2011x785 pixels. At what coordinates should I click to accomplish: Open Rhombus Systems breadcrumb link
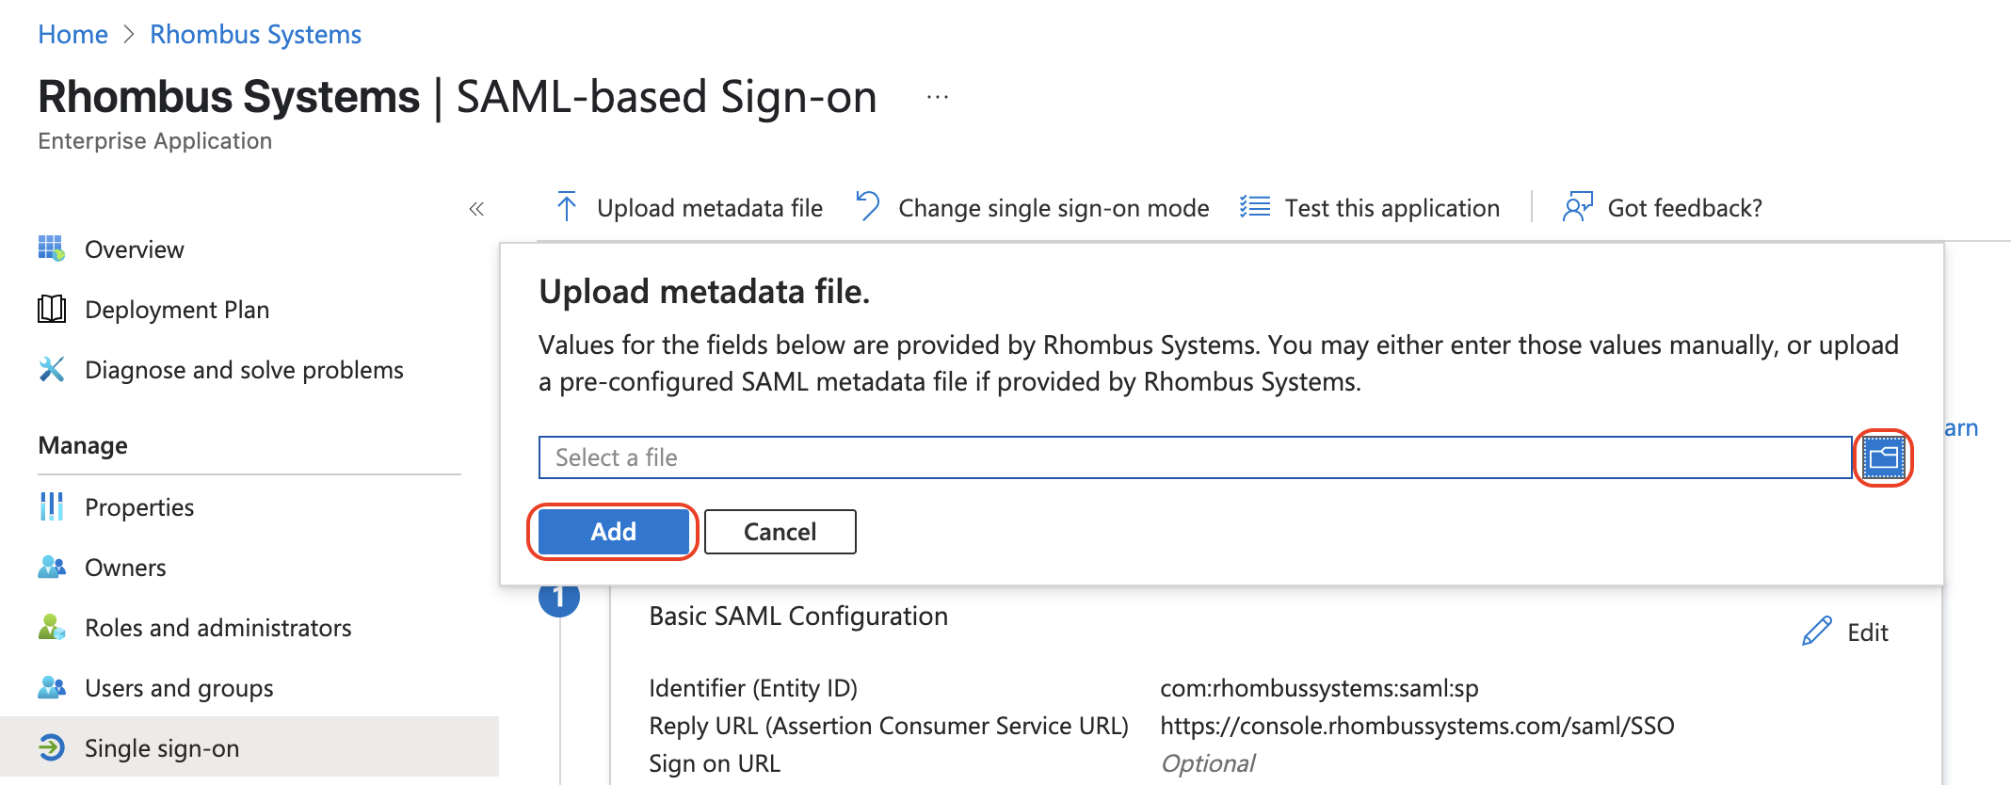tap(255, 35)
